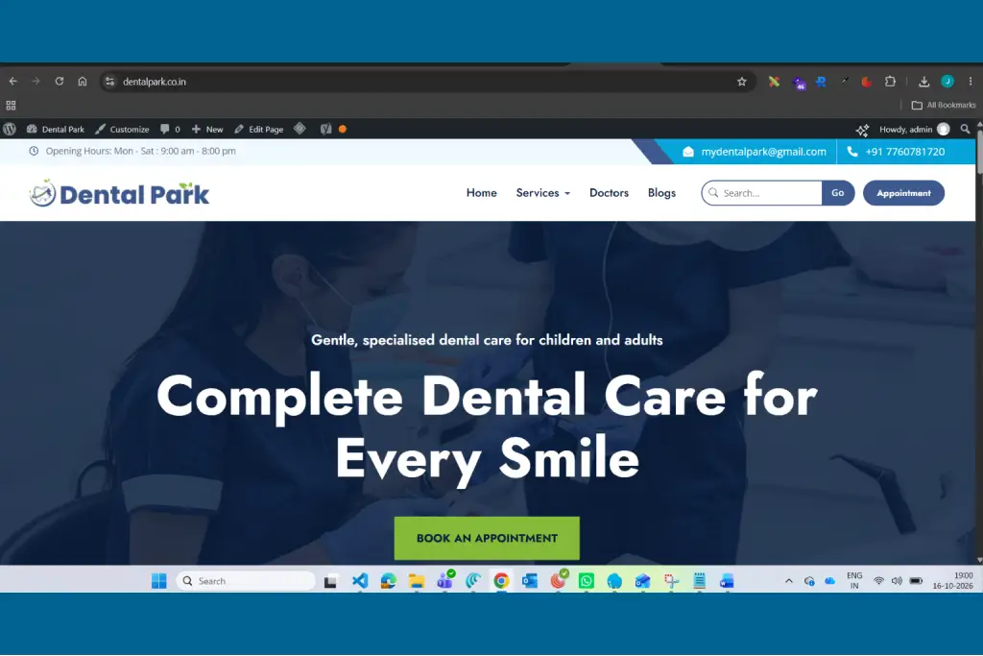Open Customize in WordPress admin bar
Image resolution: width=983 pixels, height=656 pixels.
122,130
